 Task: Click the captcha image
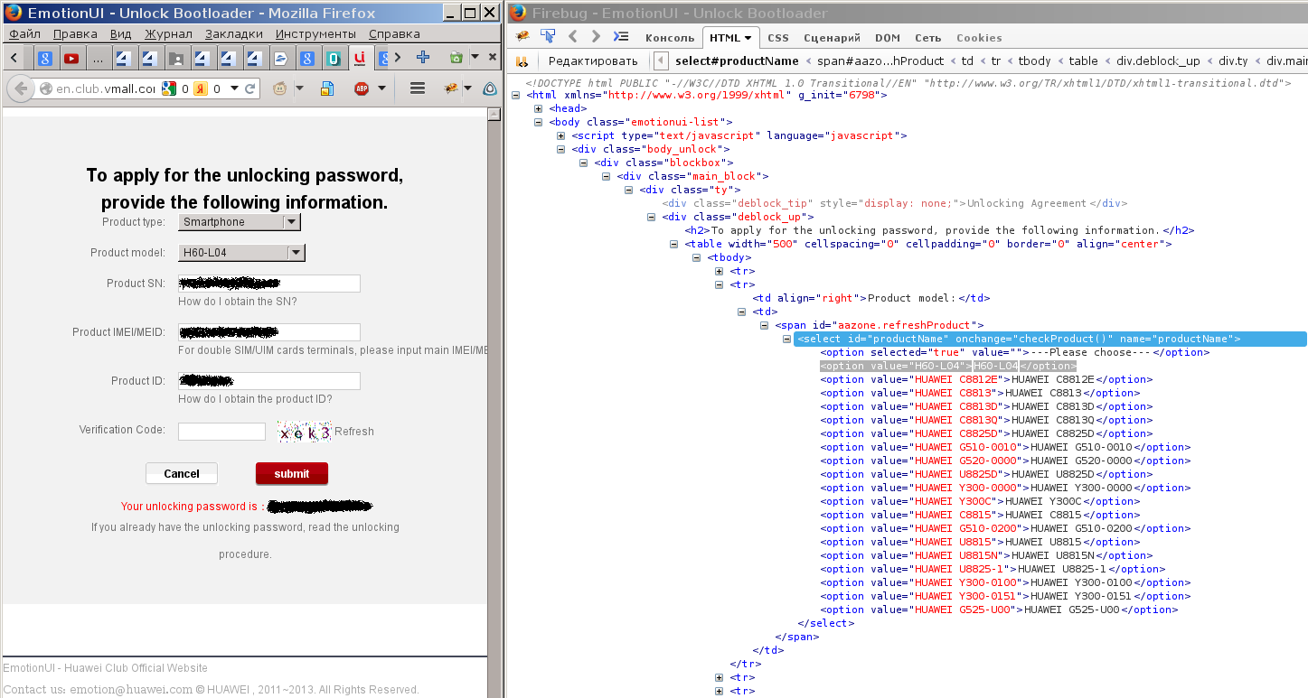click(x=305, y=433)
